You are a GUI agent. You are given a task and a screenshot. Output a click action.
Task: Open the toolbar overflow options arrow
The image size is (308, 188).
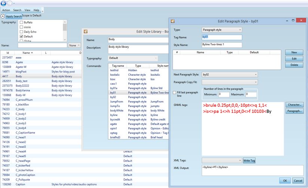43,11
